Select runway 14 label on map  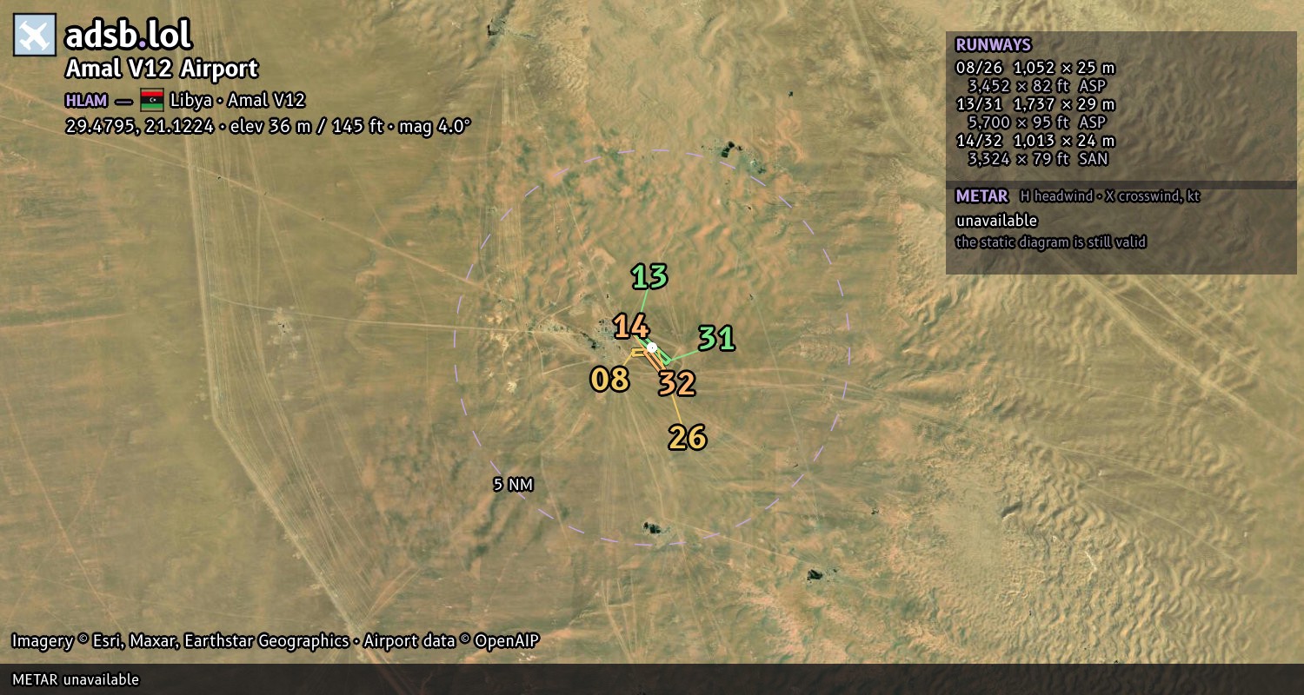(x=631, y=327)
